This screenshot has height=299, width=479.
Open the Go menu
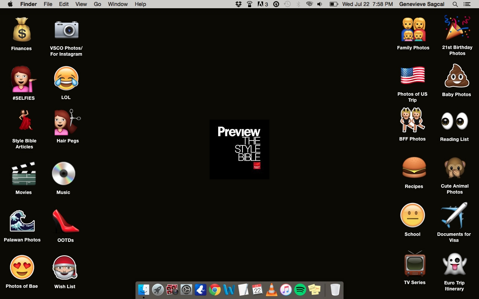(x=97, y=4)
